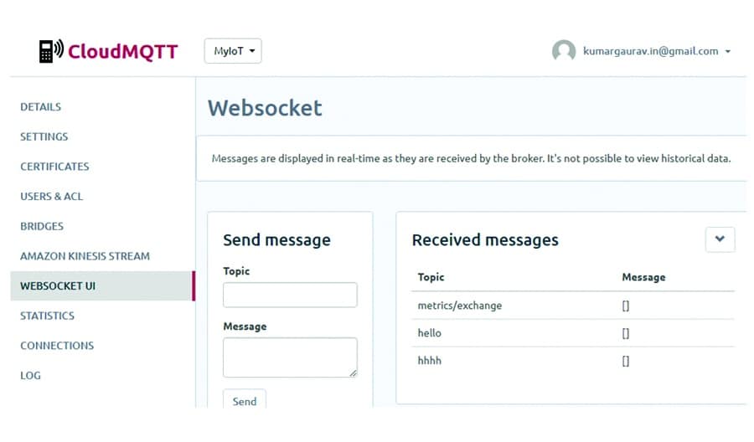Expand the Received messages chevron button

(x=720, y=239)
